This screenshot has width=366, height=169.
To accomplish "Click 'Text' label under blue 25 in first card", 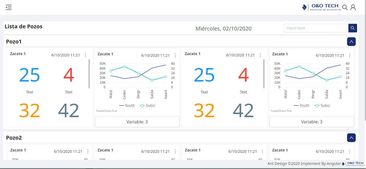I will tap(29, 92).
